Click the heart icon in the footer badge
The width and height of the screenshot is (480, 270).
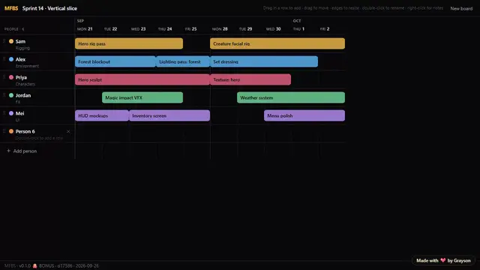click(x=443, y=260)
